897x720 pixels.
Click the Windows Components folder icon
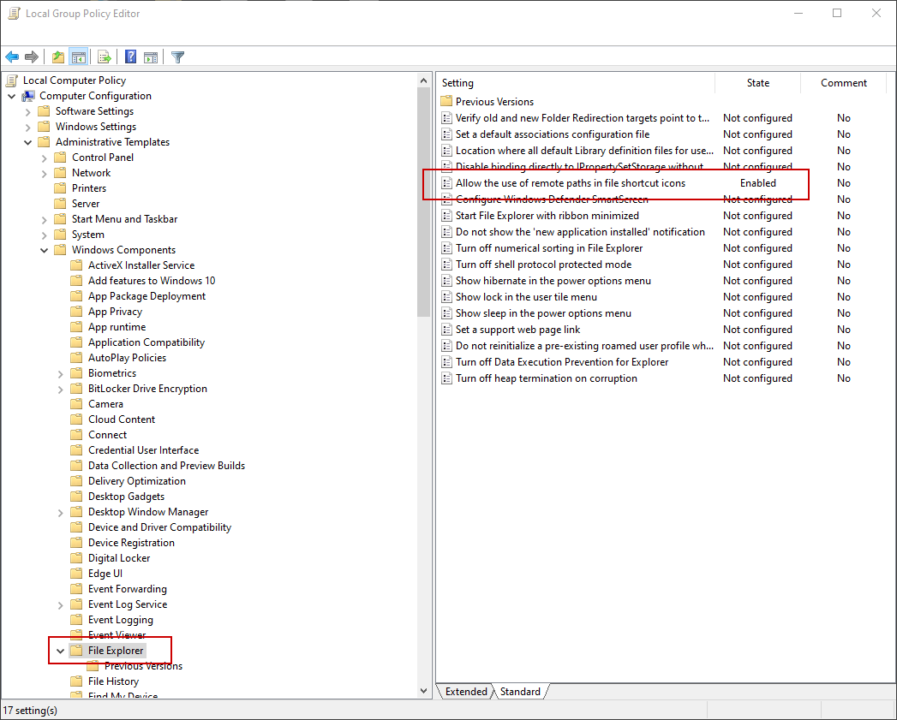[x=60, y=250]
